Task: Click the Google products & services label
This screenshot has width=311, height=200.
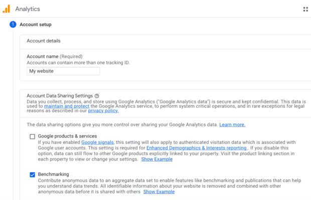Action: tap(67, 136)
